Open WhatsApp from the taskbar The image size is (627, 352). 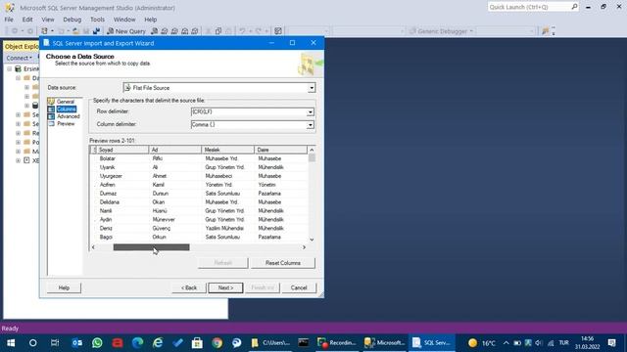coord(97,343)
